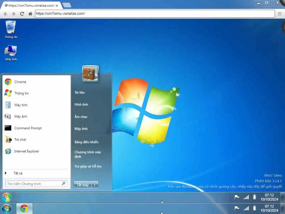The width and height of the screenshot is (285, 214).
Task: Click the user account picture
Action: point(90,74)
